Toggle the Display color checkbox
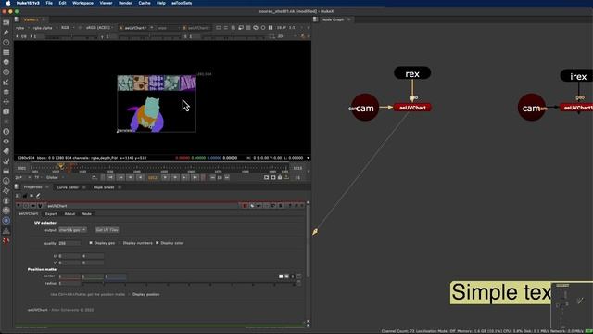The image size is (593, 334). [x=158, y=243]
